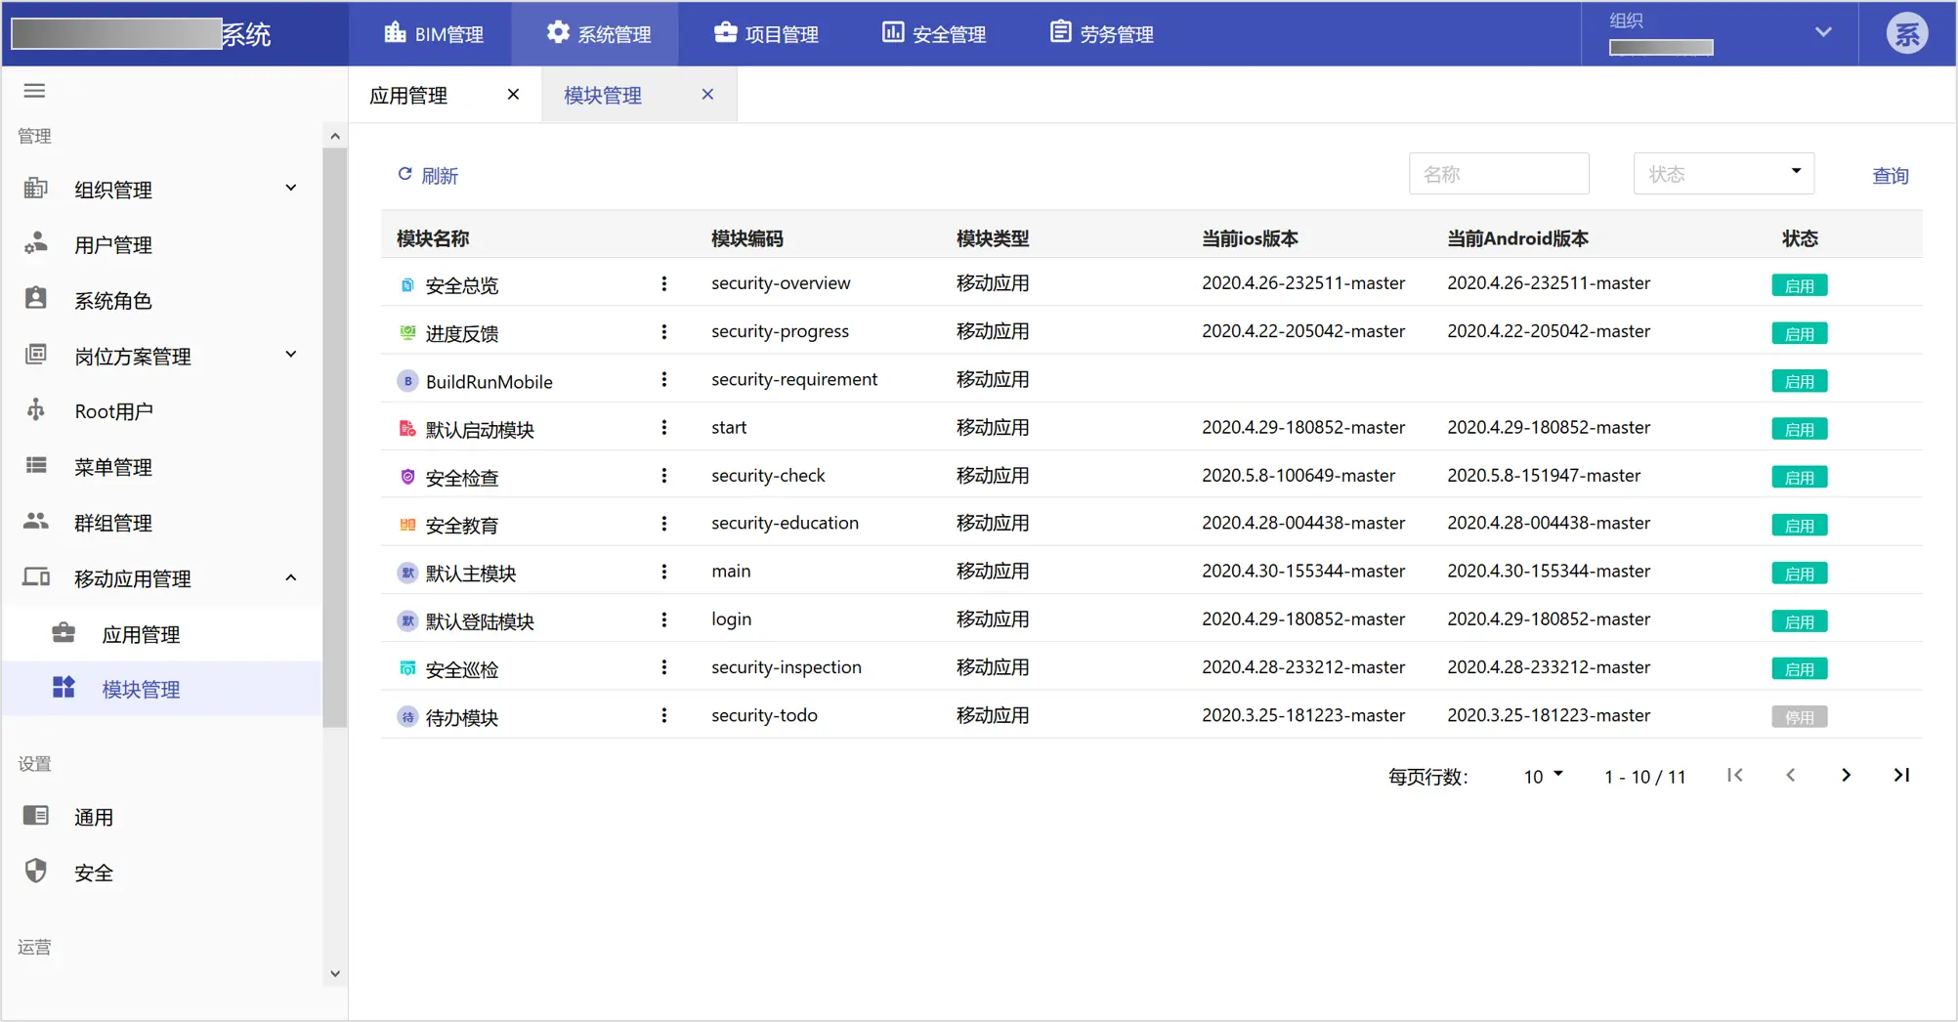Open the more menu for 默认启动模块

point(664,427)
